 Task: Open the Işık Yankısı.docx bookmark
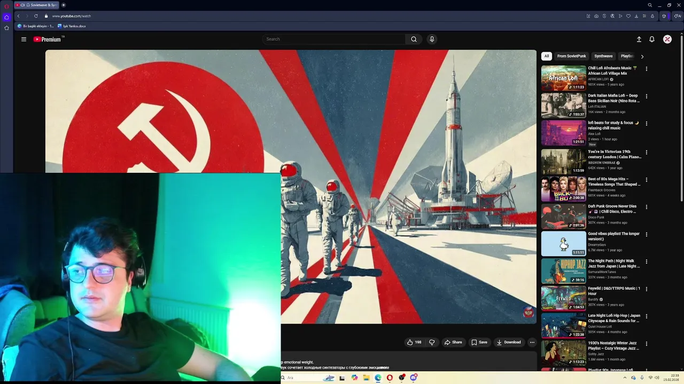(72, 26)
